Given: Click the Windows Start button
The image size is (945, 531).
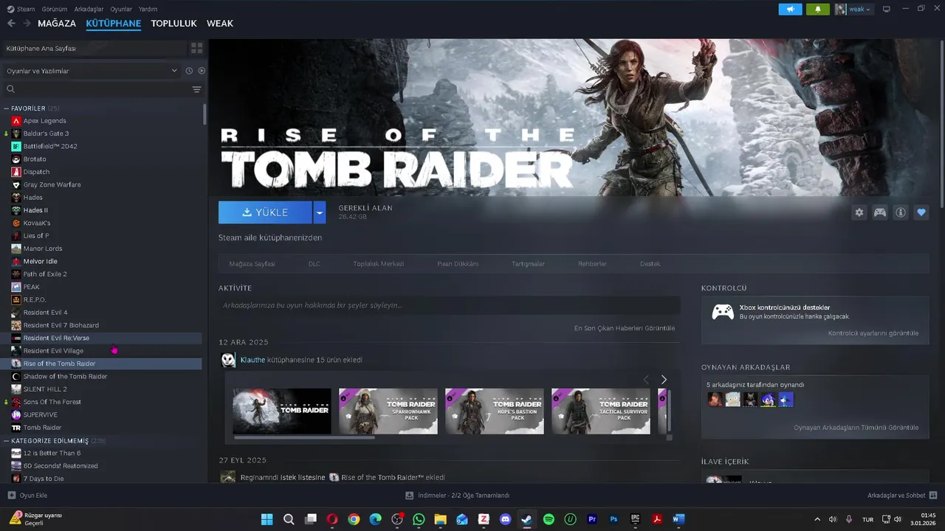Looking at the screenshot, I should pos(267,519).
